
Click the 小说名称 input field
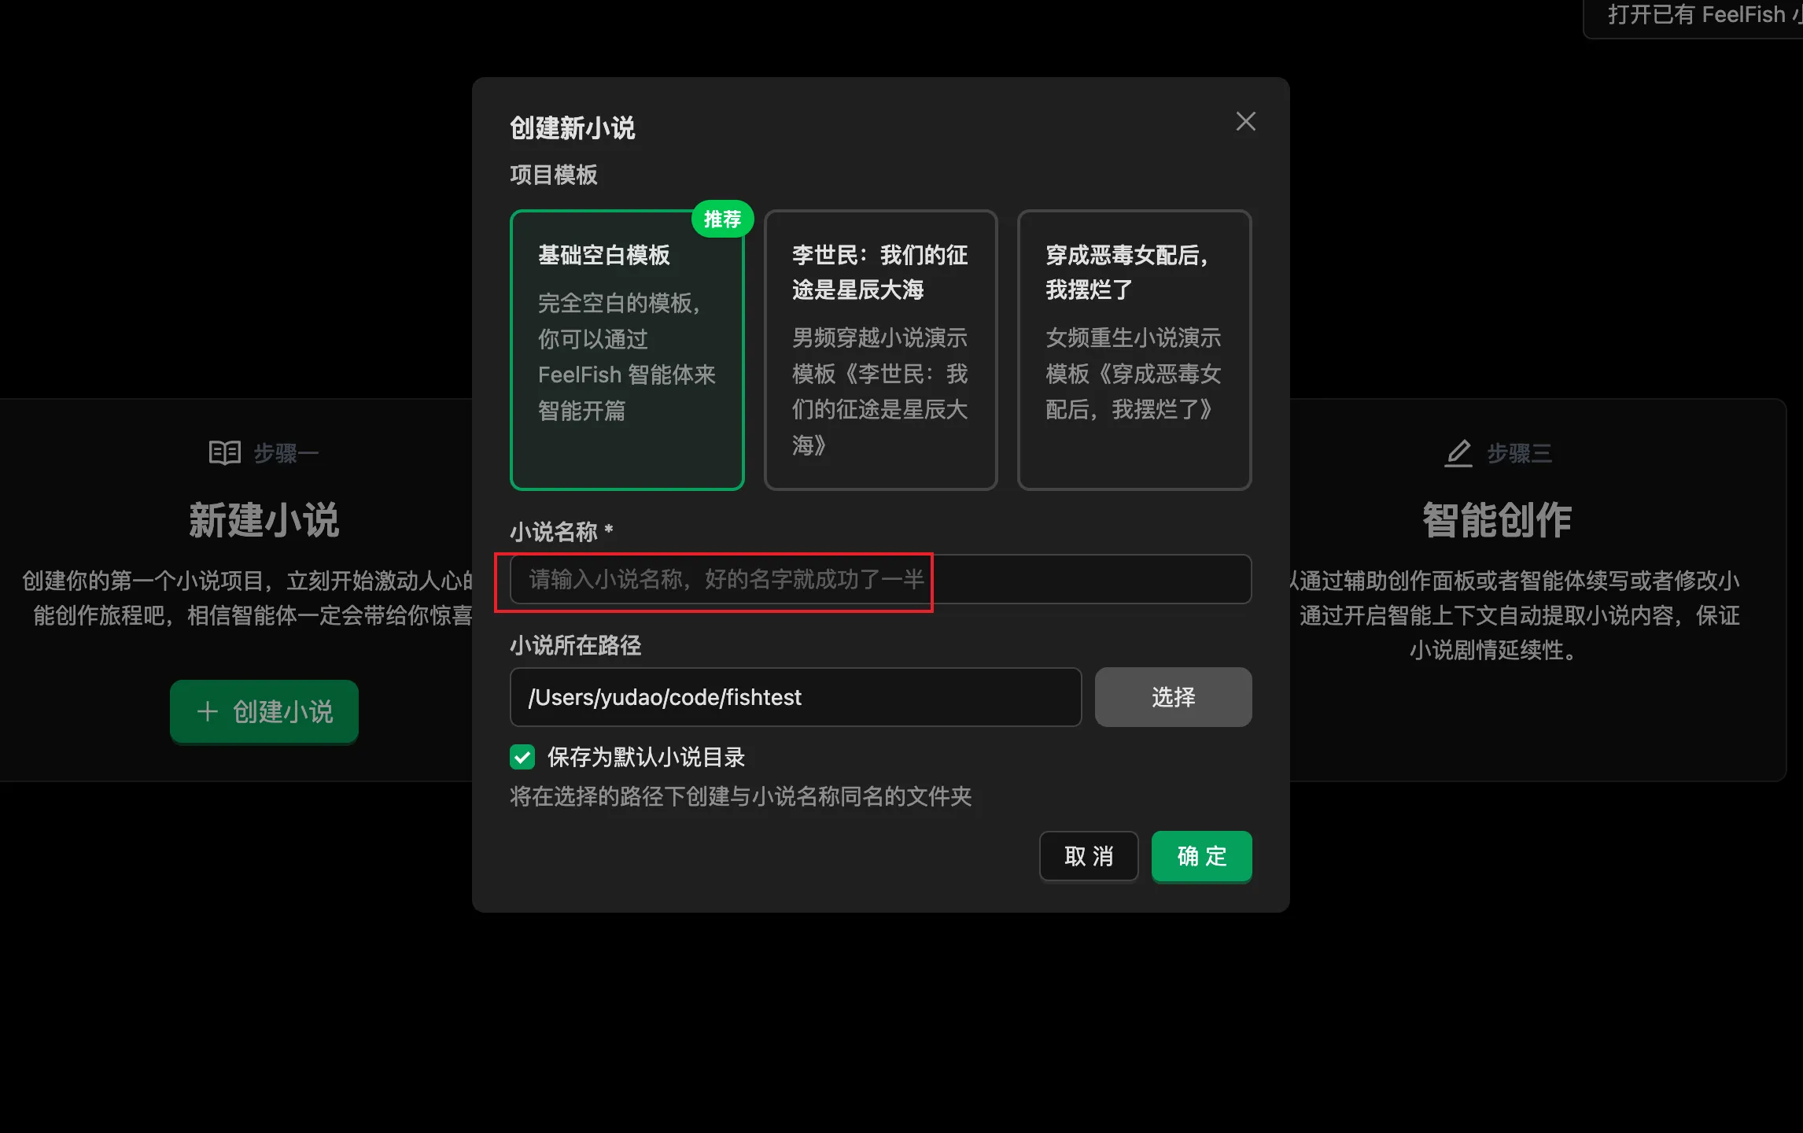click(x=879, y=579)
